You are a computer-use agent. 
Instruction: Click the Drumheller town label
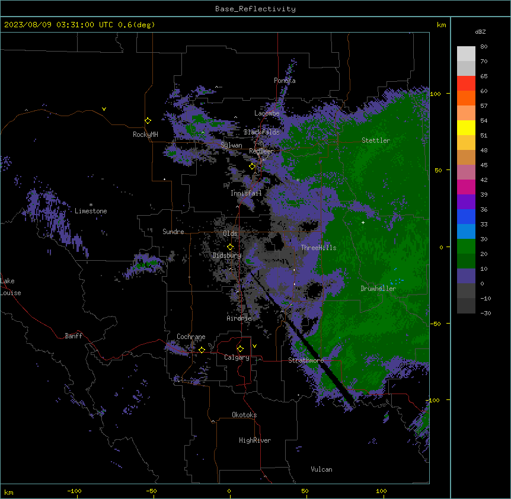(378, 289)
